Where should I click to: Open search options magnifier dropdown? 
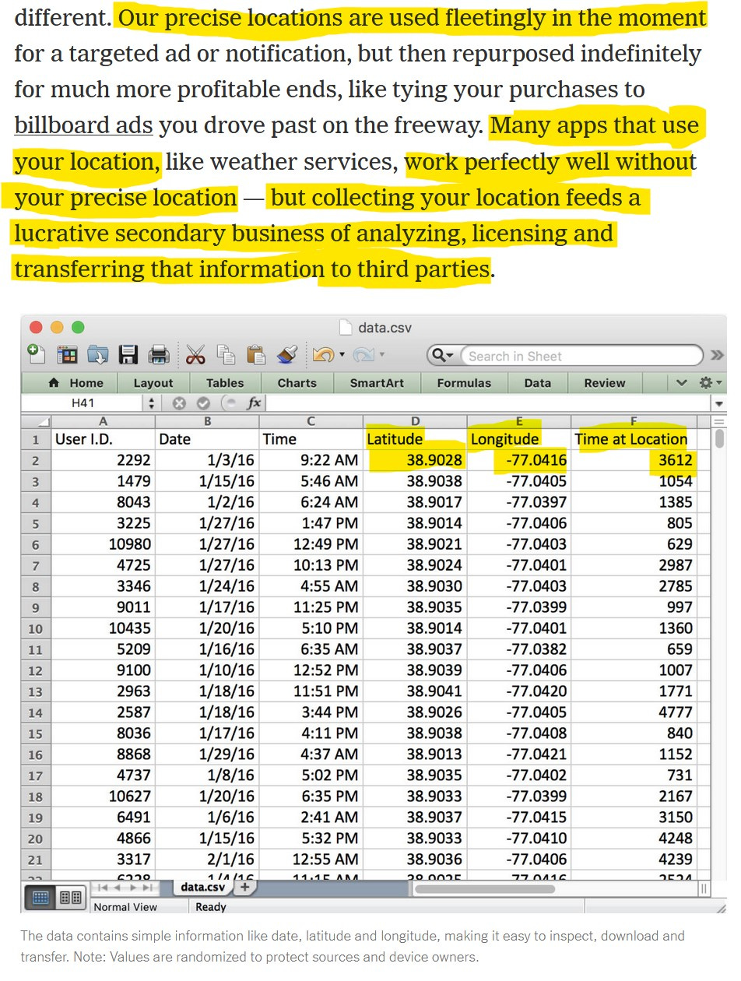point(443,356)
